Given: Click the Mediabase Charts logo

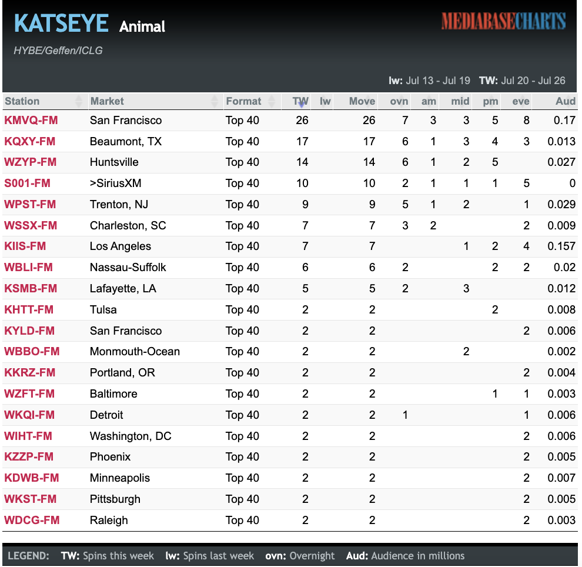Looking at the screenshot, I should [x=503, y=21].
